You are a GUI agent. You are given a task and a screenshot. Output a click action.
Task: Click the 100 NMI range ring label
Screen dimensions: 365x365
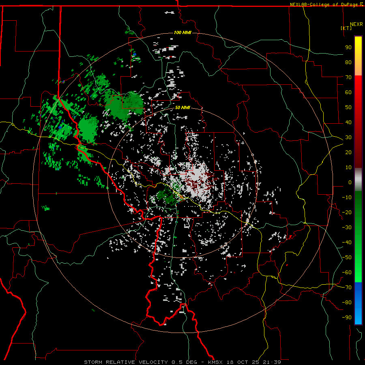(x=182, y=32)
